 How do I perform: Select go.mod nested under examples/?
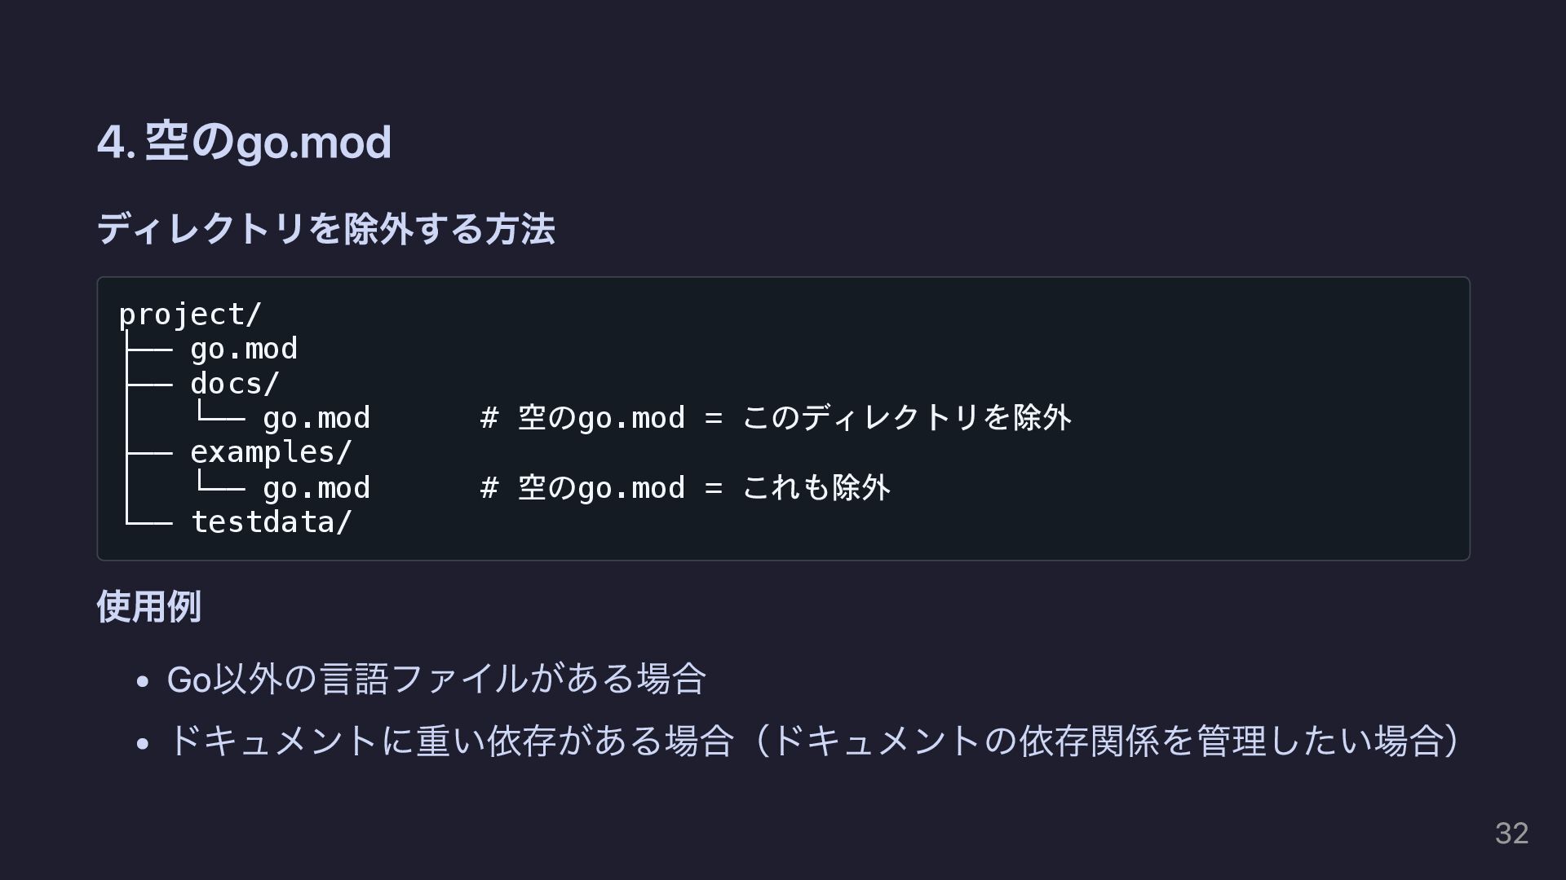pos(316,488)
